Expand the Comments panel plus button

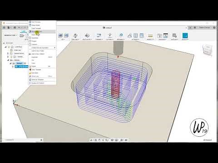click(x=41, y=140)
